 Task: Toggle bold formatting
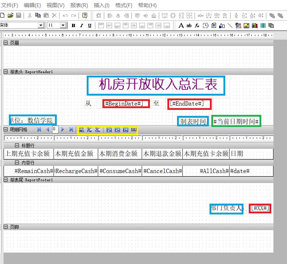pyautogui.click(x=73, y=25)
